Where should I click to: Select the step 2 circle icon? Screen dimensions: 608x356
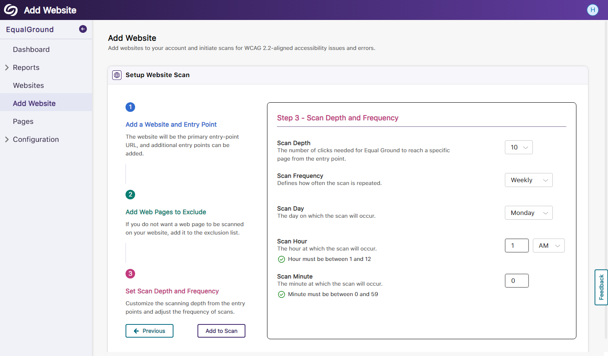[x=130, y=195]
